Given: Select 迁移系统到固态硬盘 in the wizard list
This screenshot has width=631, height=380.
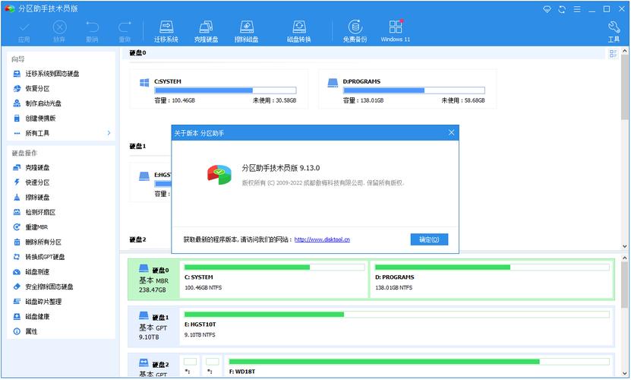Looking at the screenshot, I should point(52,74).
